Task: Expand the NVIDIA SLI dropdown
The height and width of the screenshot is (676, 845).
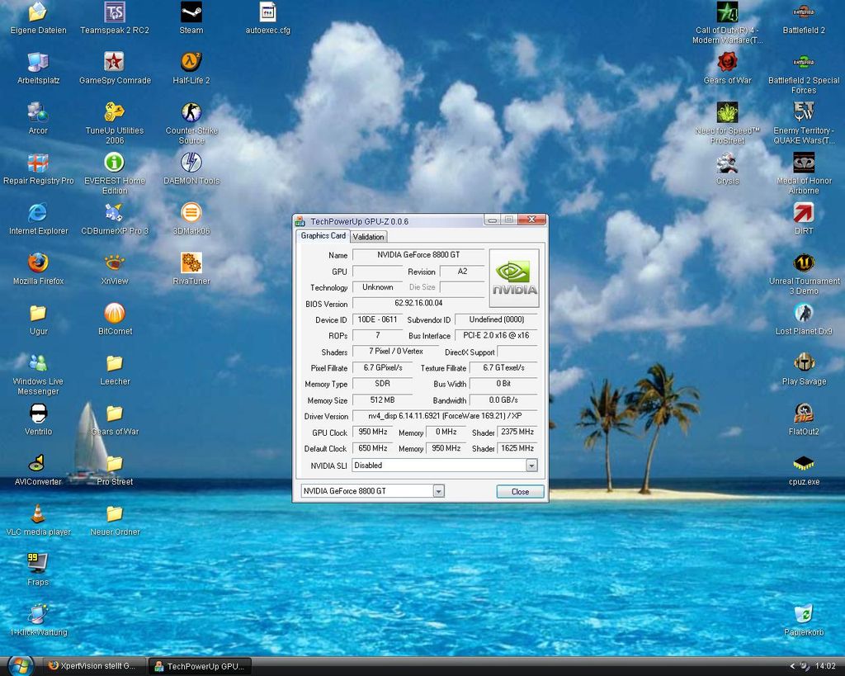Action: click(531, 466)
